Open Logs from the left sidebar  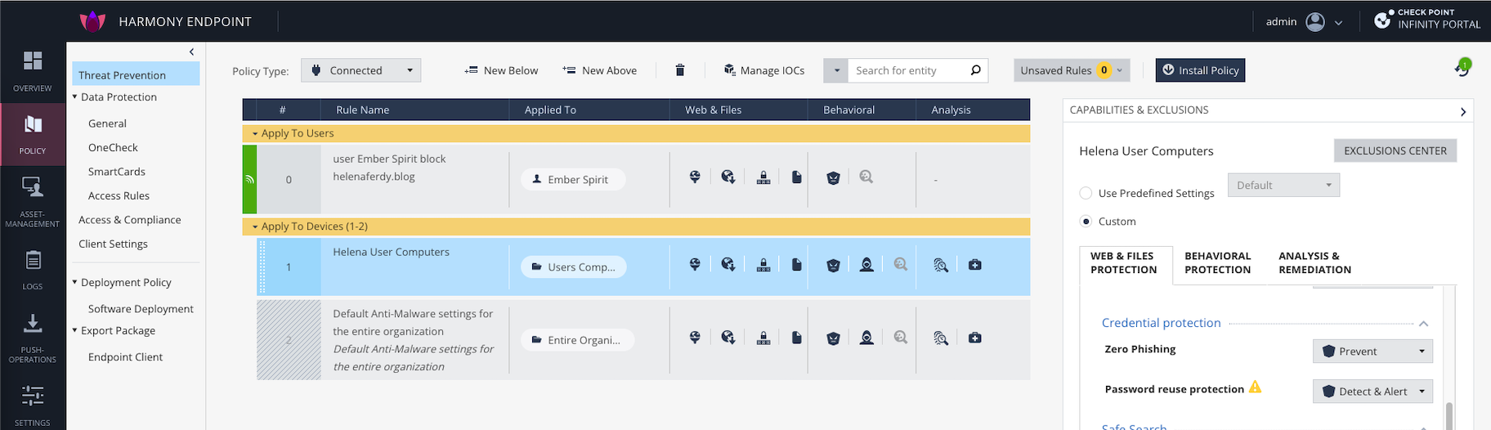33,269
